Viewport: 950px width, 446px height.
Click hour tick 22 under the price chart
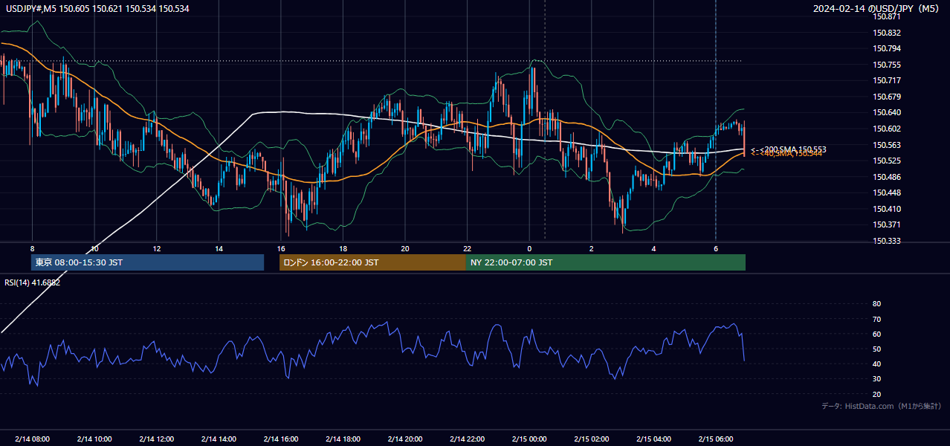pos(467,248)
